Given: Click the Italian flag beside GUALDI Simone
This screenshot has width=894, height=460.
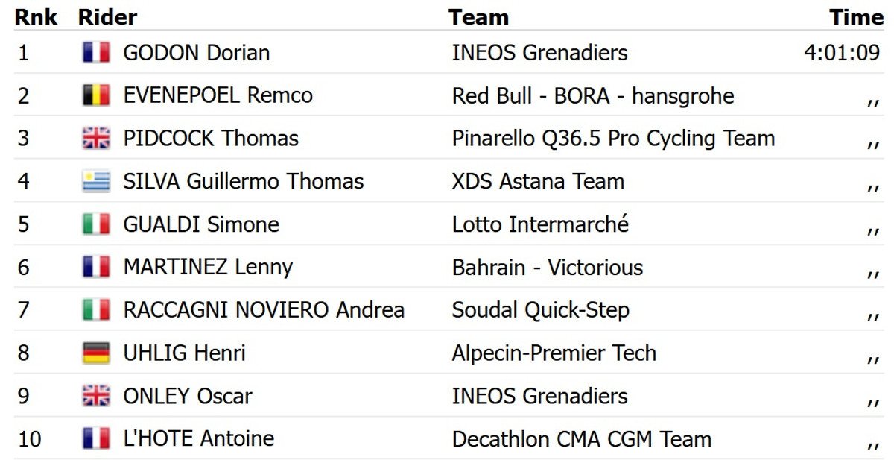Looking at the screenshot, I should (x=96, y=224).
